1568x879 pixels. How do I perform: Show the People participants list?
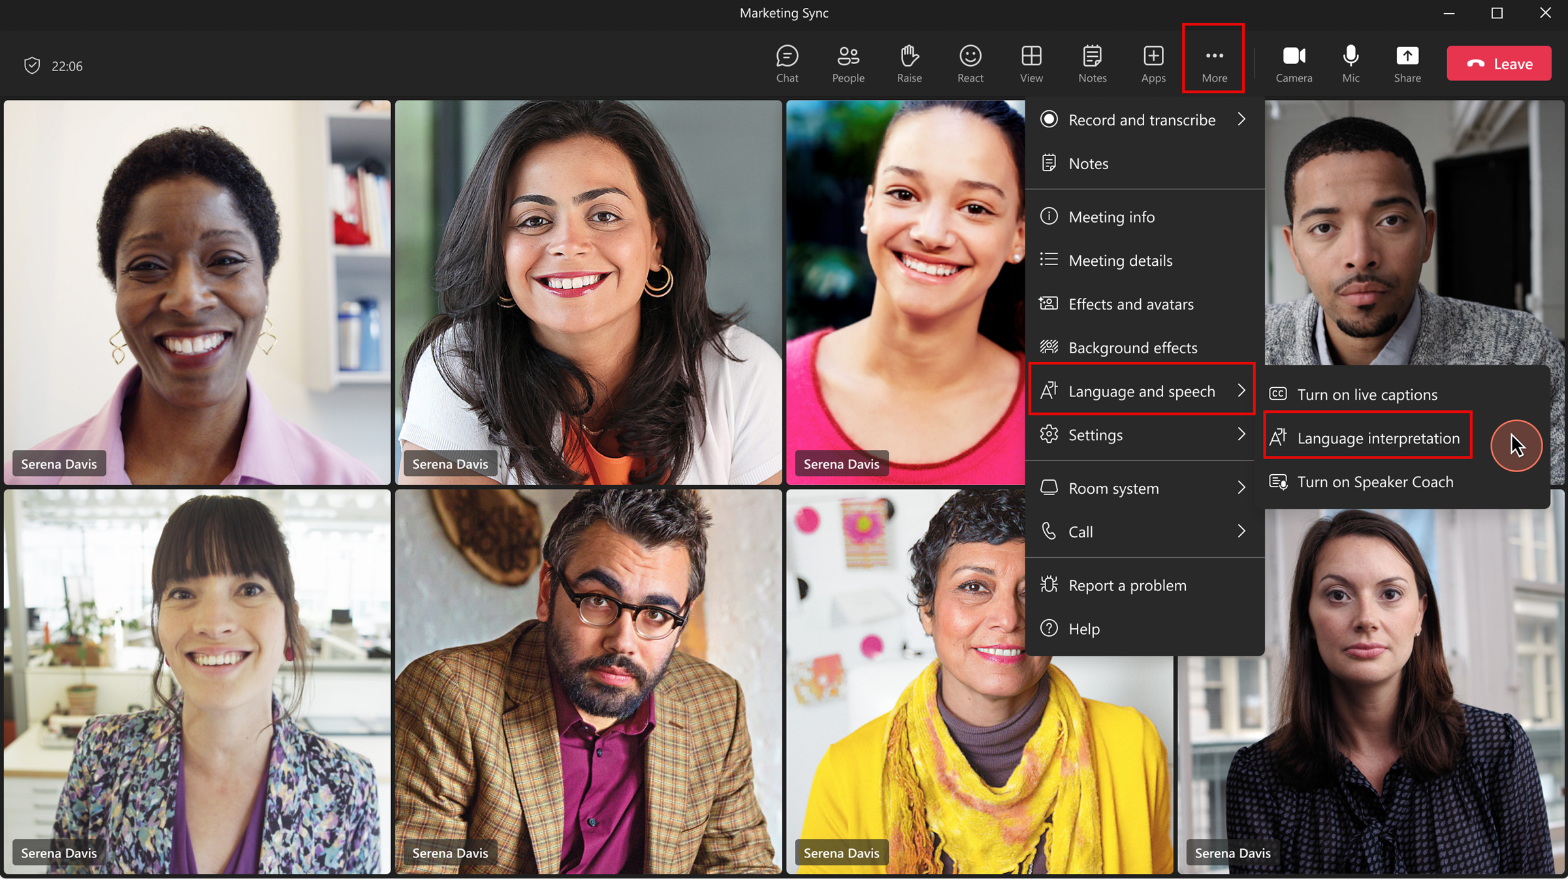(x=848, y=63)
